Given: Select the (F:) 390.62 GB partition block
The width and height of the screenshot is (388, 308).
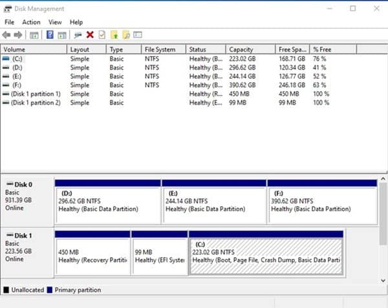Looking at the screenshot, I should point(322,202).
